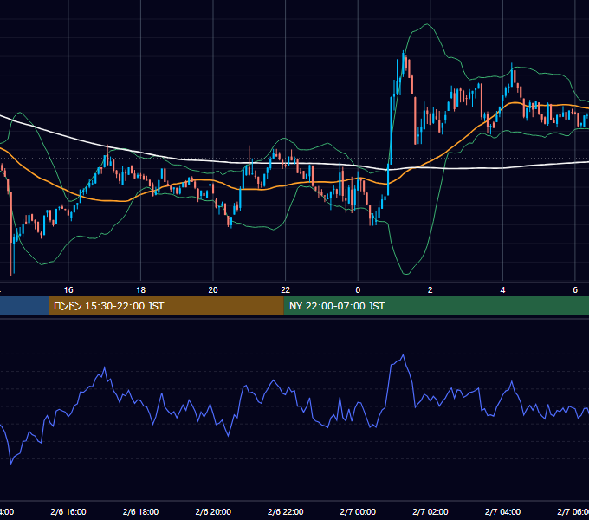Click the 2/7 04:00 date label
The image size is (589, 520).
coord(502,511)
